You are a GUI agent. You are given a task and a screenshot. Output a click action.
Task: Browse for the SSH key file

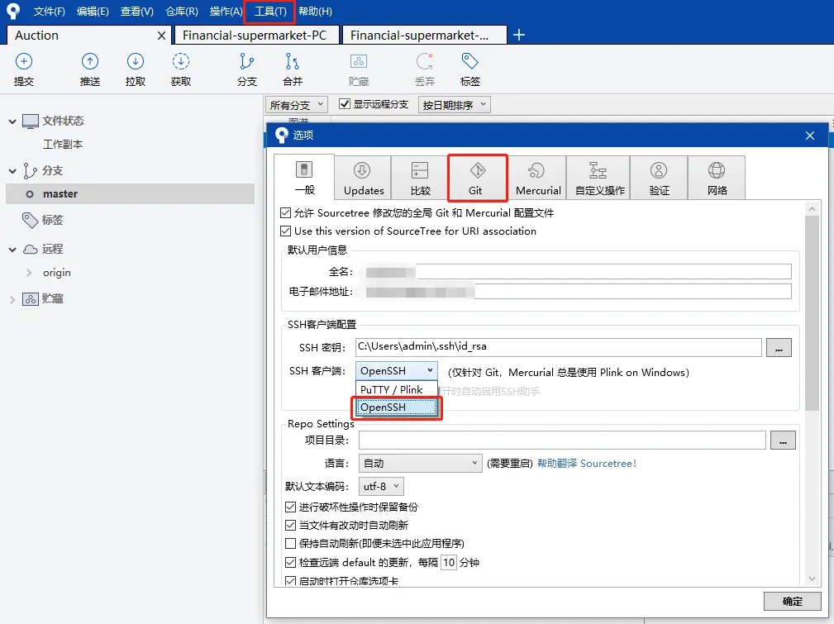(x=779, y=347)
